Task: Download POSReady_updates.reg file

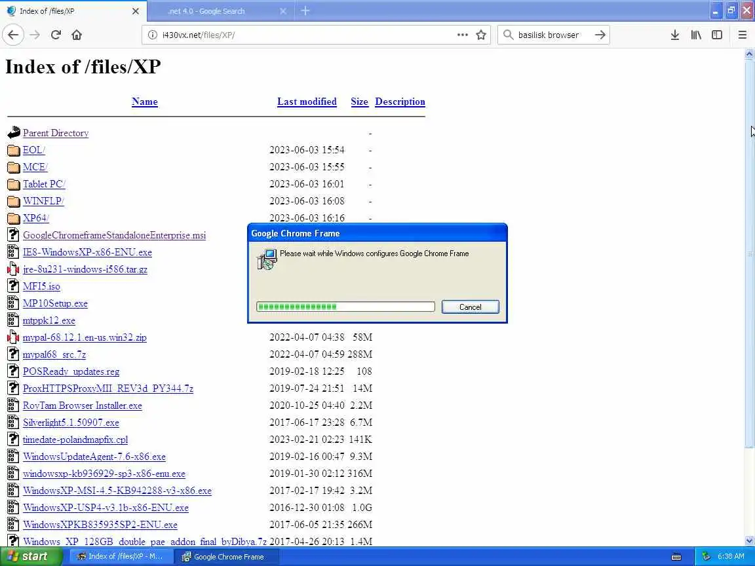Action: (71, 371)
